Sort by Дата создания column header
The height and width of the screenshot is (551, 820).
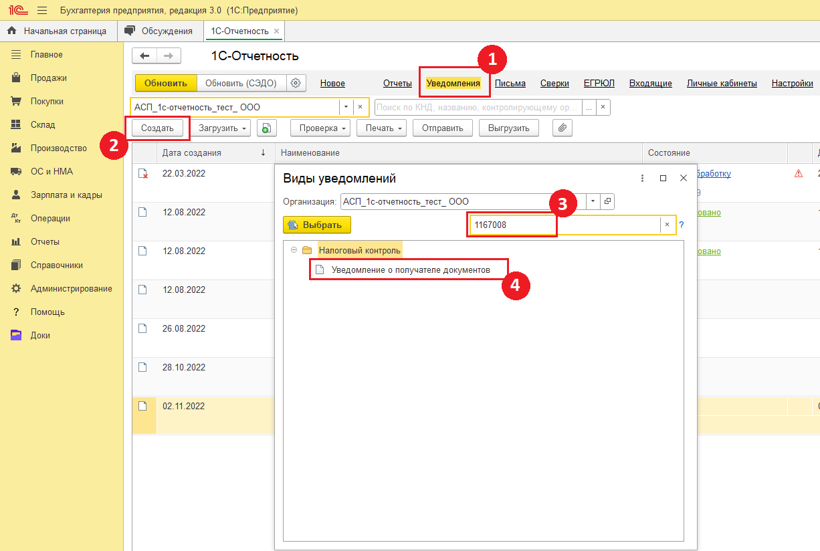(x=215, y=153)
